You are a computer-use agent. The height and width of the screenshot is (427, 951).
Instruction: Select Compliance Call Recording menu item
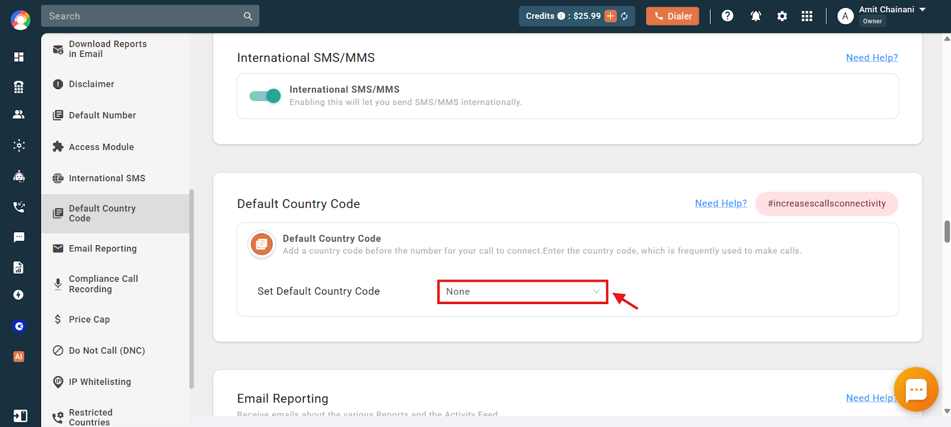[x=115, y=284]
